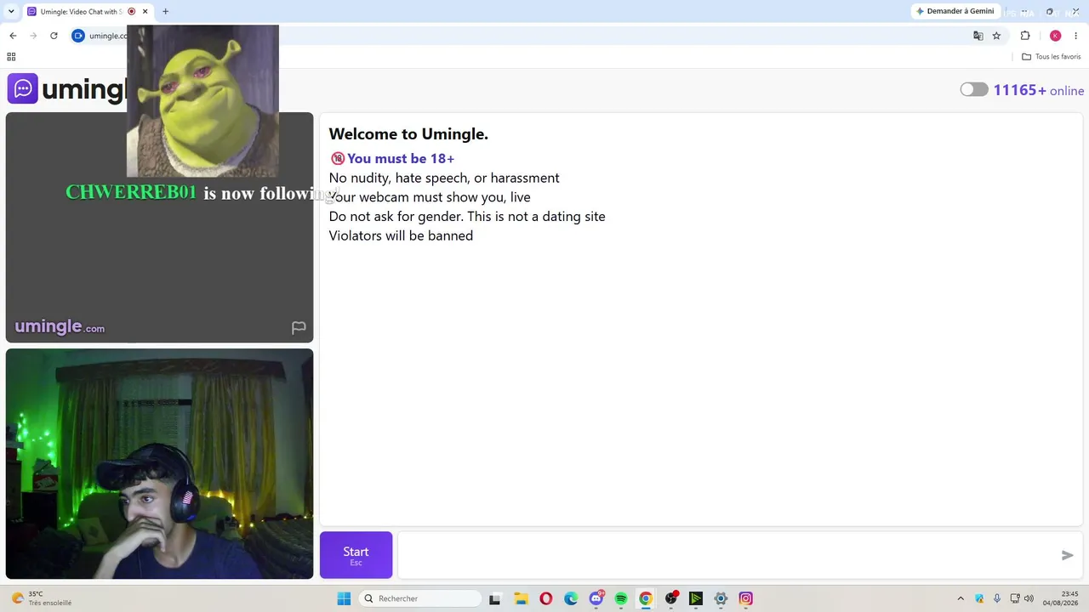Screen dimensions: 1089x612
Task: Launch Opera from the taskbar
Action: click(x=546, y=598)
